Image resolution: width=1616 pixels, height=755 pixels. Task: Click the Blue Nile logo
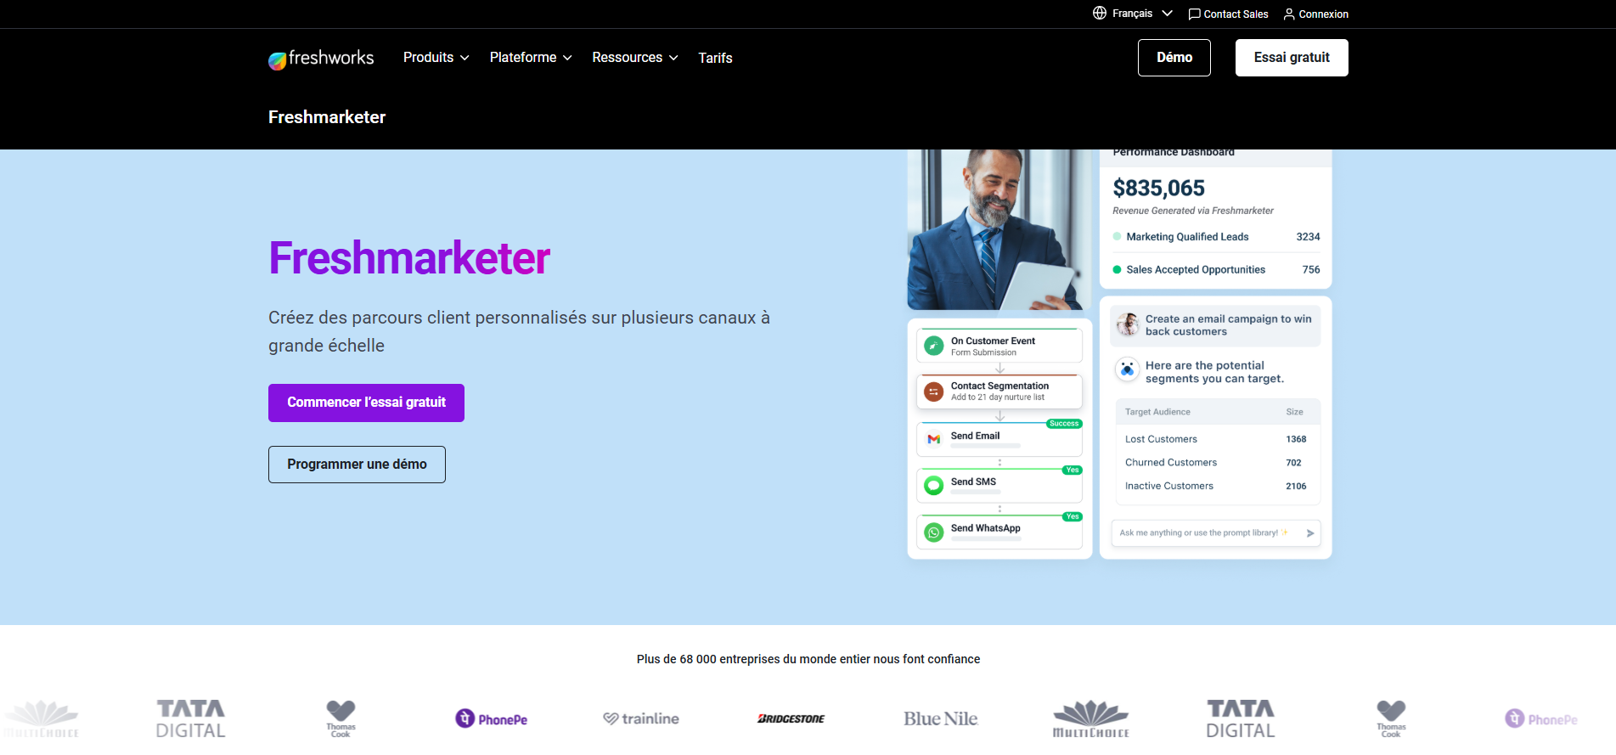pos(941,718)
